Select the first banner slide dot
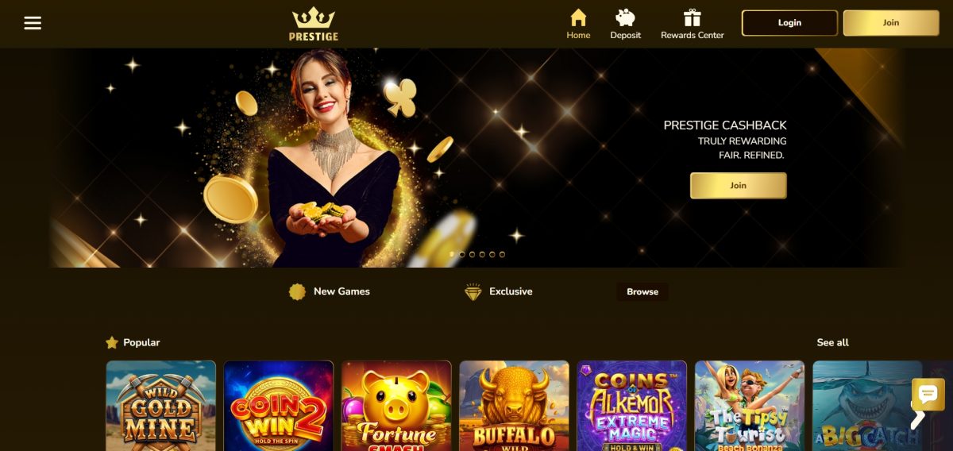 (452, 255)
